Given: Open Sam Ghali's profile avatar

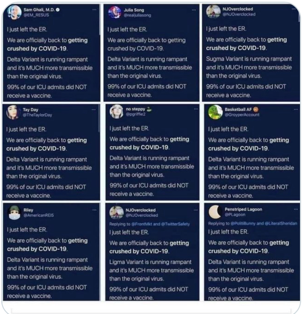Looking at the screenshot, I should point(14,12).
